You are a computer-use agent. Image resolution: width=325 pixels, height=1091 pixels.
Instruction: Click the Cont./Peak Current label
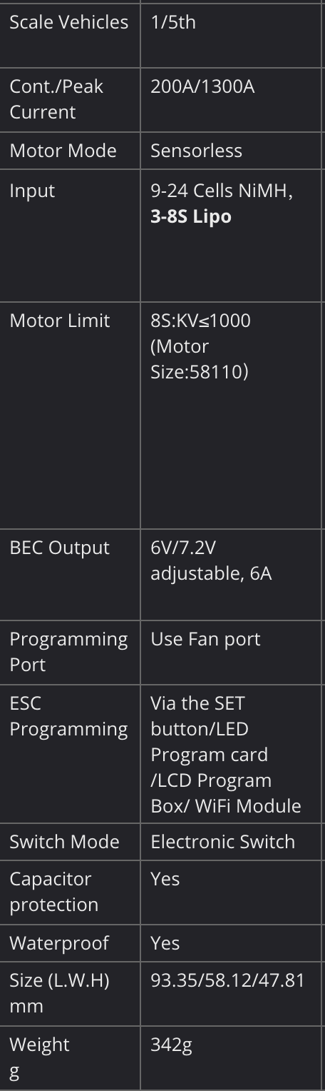pyautogui.click(x=56, y=99)
